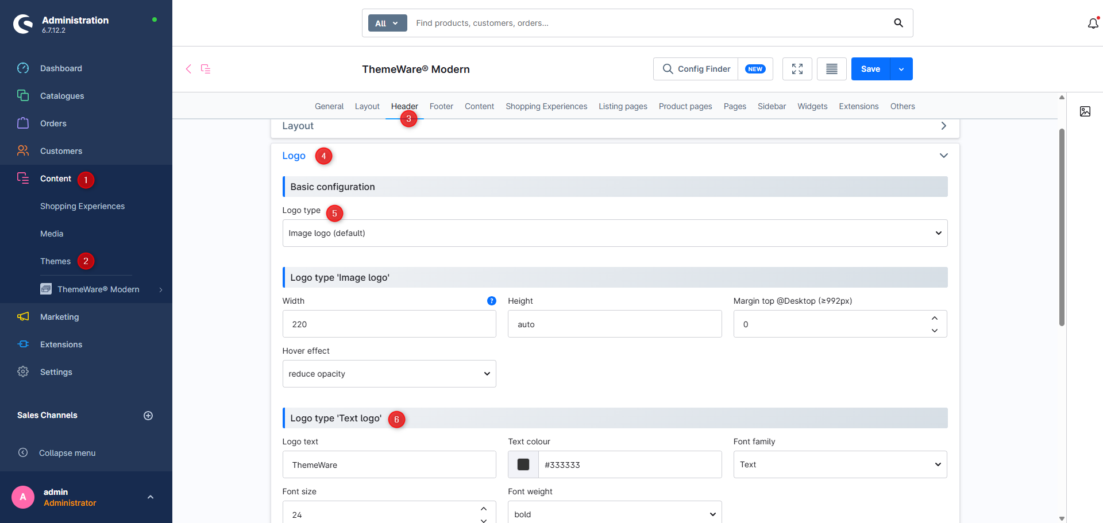The width and height of the screenshot is (1103, 523).
Task: Go back using the pink arrow
Action: pyautogui.click(x=188, y=69)
